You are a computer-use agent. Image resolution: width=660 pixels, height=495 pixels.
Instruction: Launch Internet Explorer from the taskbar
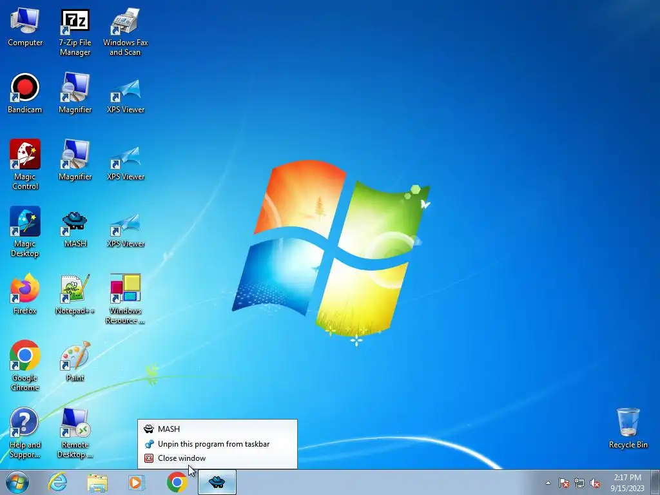point(57,482)
